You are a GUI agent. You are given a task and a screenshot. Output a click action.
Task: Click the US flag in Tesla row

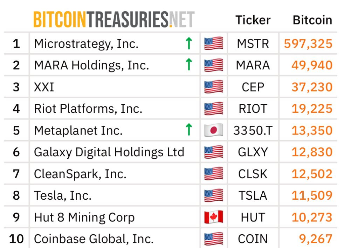[214, 195]
